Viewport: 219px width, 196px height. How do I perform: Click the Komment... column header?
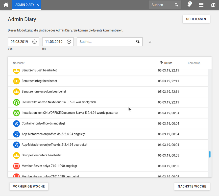(x=194, y=63)
